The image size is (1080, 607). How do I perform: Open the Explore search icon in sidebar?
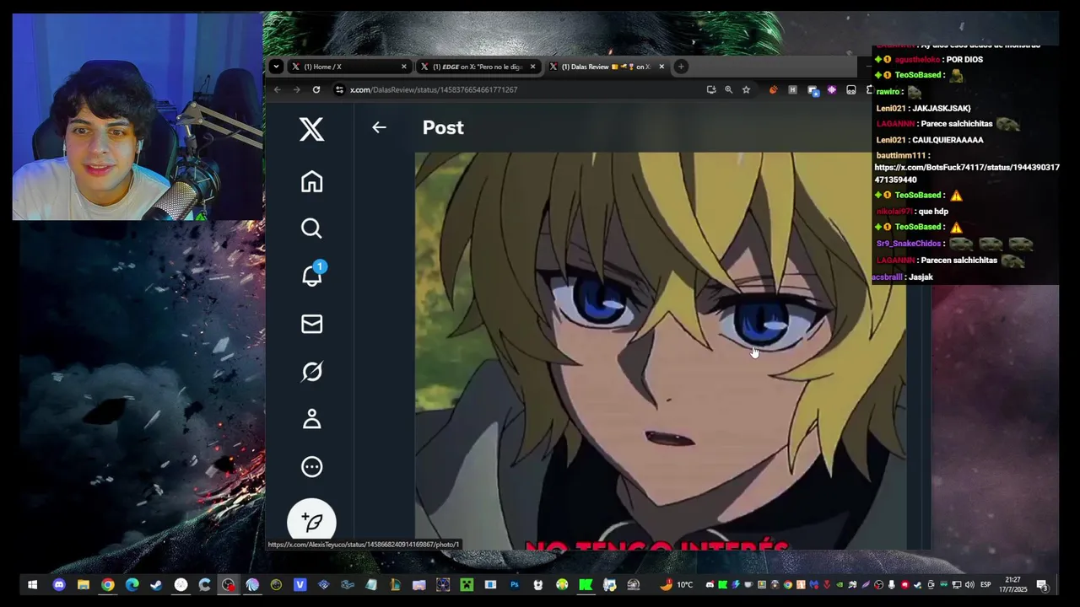click(x=311, y=228)
